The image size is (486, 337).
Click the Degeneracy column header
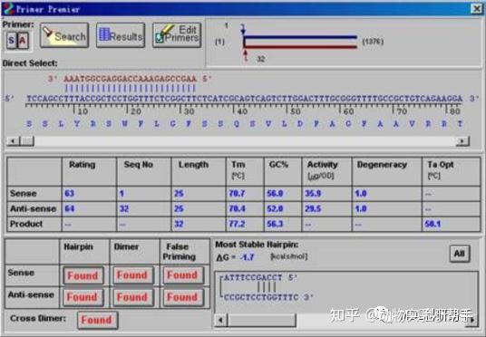[382, 165]
